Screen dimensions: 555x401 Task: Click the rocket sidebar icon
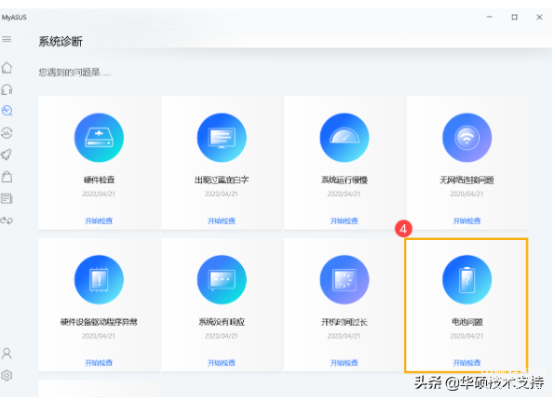click(7, 154)
